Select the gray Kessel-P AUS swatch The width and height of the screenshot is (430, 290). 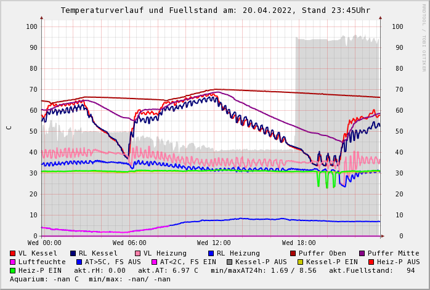click(x=230, y=262)
